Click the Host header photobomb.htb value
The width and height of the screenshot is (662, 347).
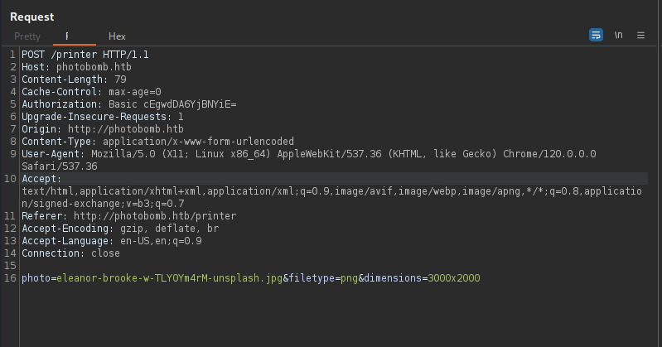click(x=94, y=67)
